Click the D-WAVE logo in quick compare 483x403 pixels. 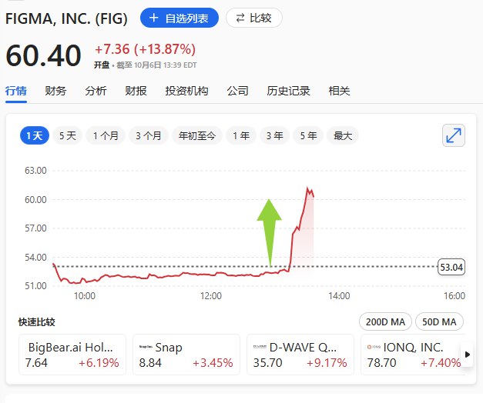pos(260,347)
